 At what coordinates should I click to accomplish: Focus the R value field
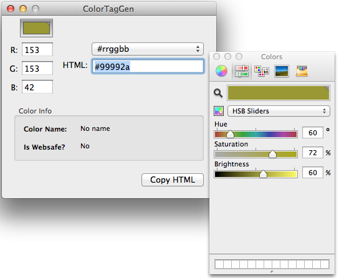tap(37, 49)
